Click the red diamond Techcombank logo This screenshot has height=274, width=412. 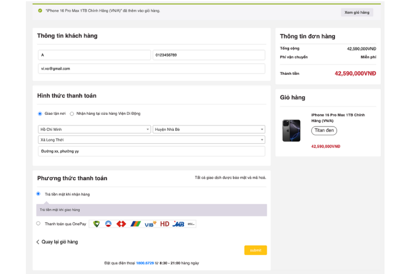click(x=121, y=224)
